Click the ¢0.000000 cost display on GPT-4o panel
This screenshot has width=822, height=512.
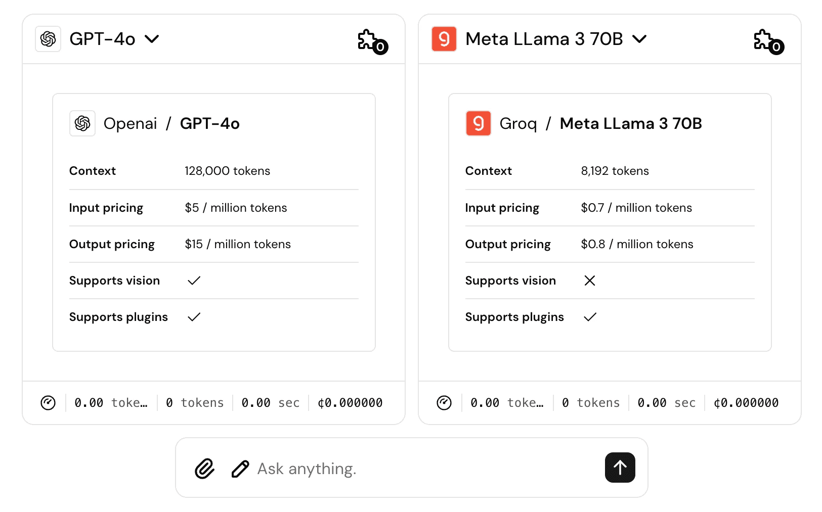(350, 403)
